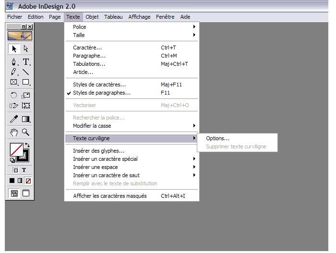Select the Free Transform tool
Viewport: 336px width, 253px height.
pyautogui.click(x=26, y=106)
